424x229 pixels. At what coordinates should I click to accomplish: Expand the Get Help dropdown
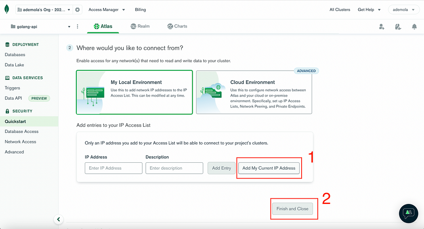click(x=369, y=10)
